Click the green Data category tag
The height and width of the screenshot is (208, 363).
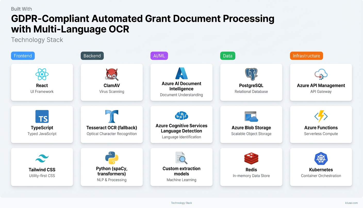(228, 56)
